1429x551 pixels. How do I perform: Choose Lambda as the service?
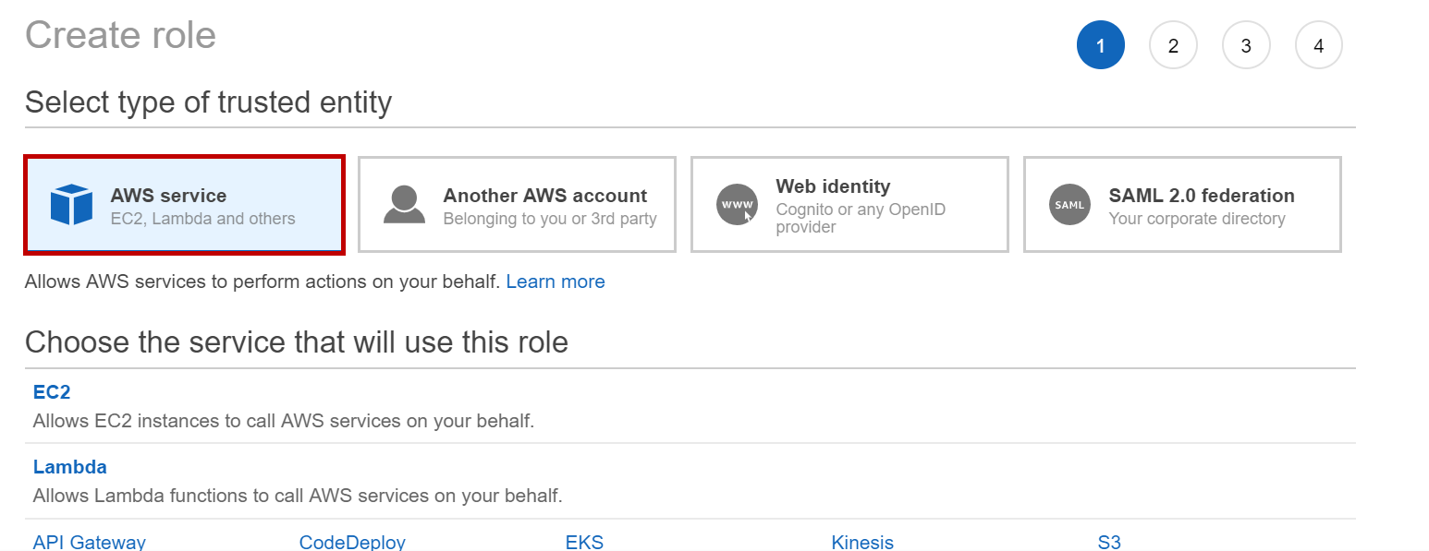[x=70, y=467]
